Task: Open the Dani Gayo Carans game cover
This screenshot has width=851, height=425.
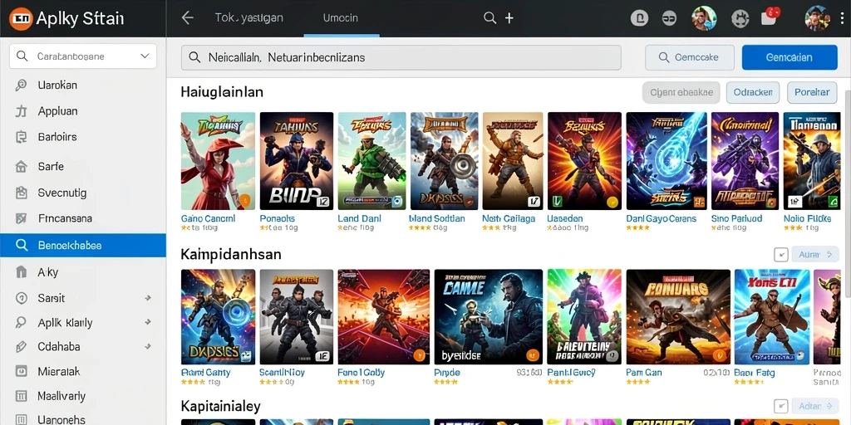Action: click(x=666, y=161)
